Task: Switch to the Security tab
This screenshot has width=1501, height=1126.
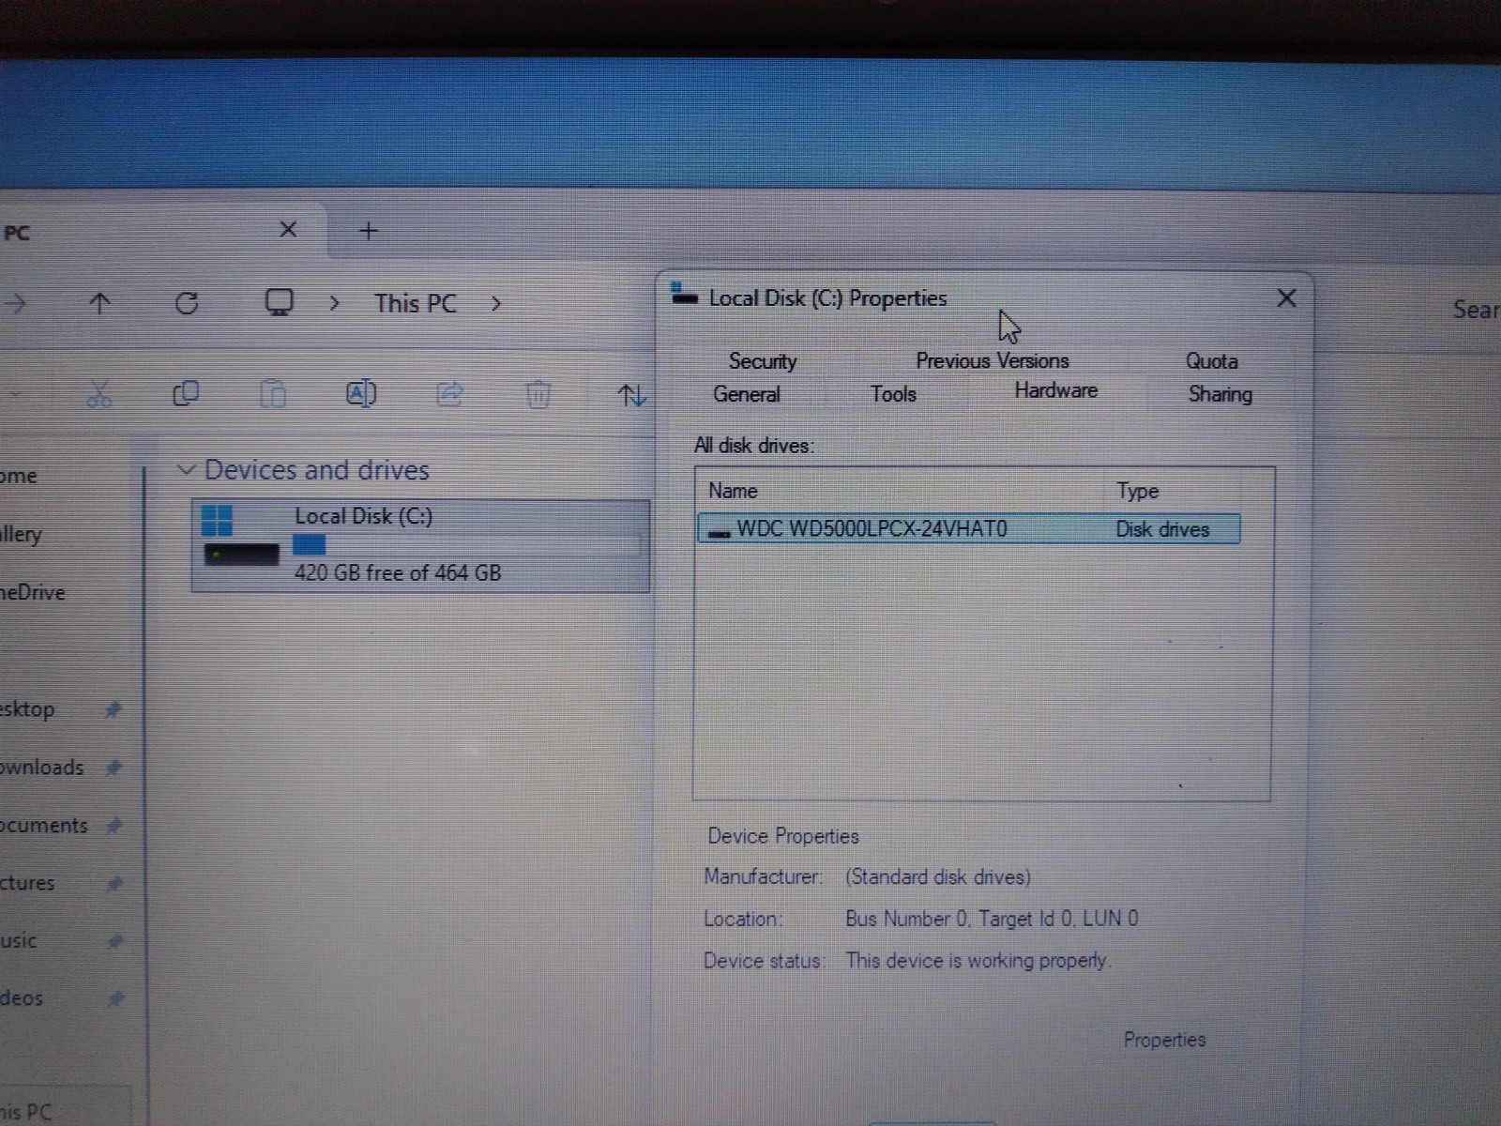Action: [763, 361]
